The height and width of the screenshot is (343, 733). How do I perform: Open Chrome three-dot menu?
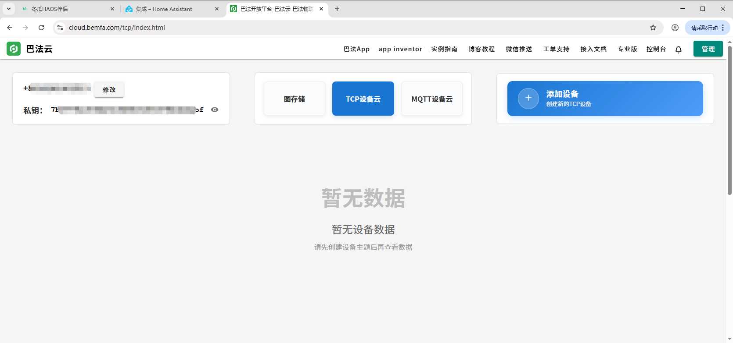click(x=723, y=28)
